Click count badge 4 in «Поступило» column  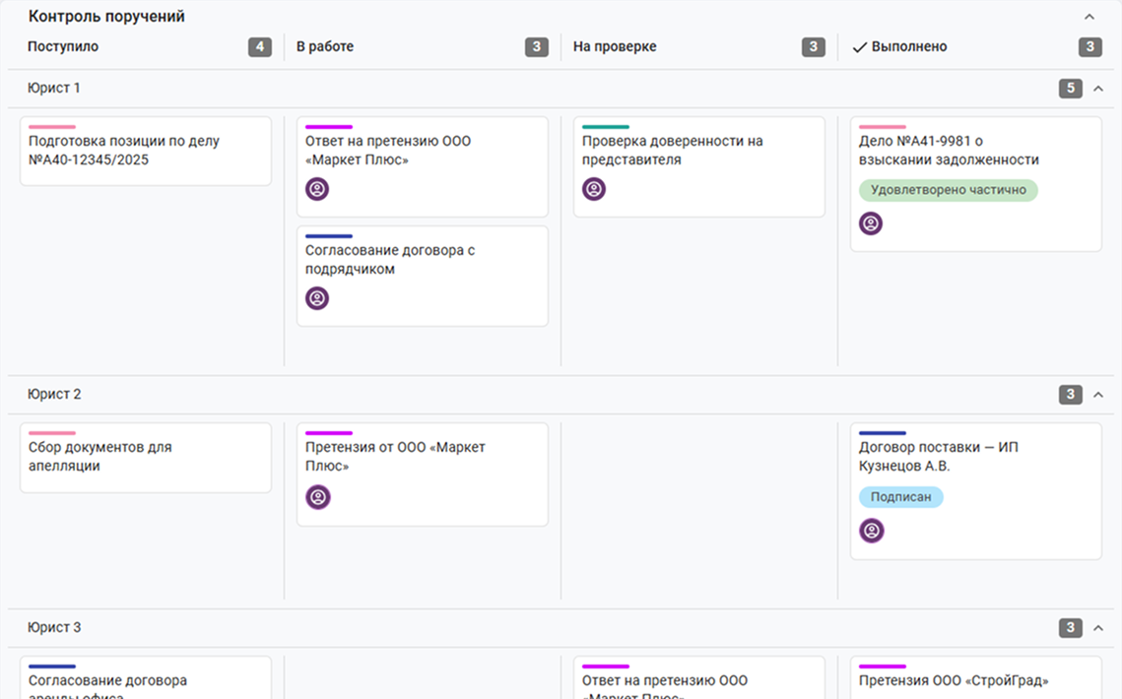(x=260, y=47)
